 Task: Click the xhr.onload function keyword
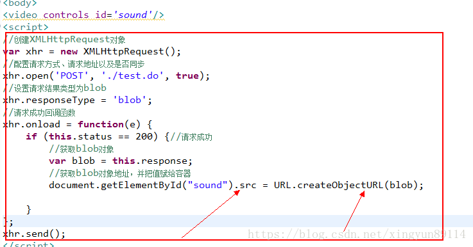click(101, 124)
